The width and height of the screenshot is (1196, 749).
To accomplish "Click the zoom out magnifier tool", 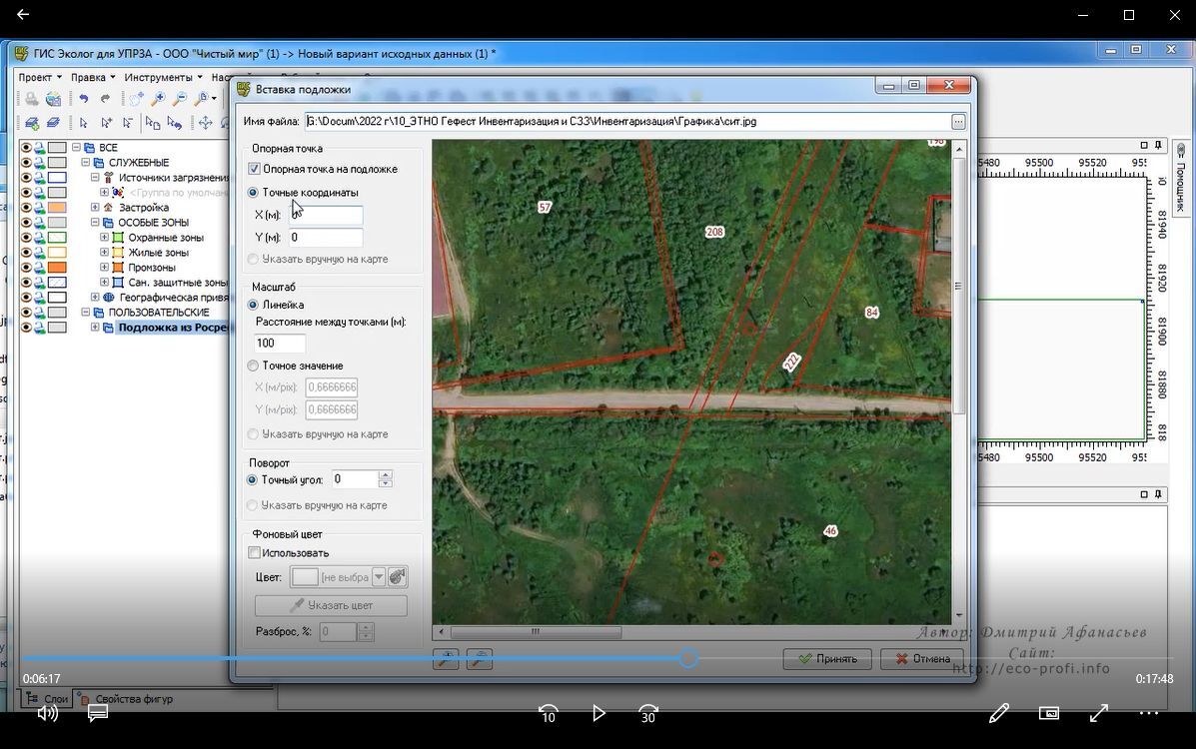I will [180, 99].
